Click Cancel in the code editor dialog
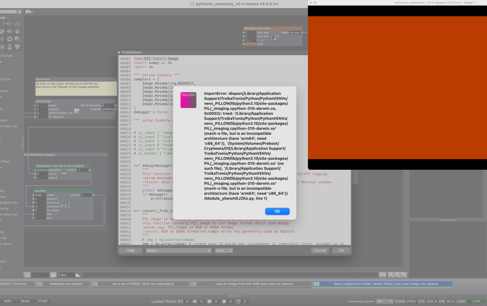The width and height of the screenshot is (487, 306). pyautogui.click(x=320, y=250)
